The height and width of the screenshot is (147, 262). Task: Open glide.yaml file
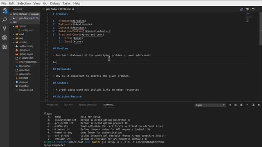(x=25, y=74)
